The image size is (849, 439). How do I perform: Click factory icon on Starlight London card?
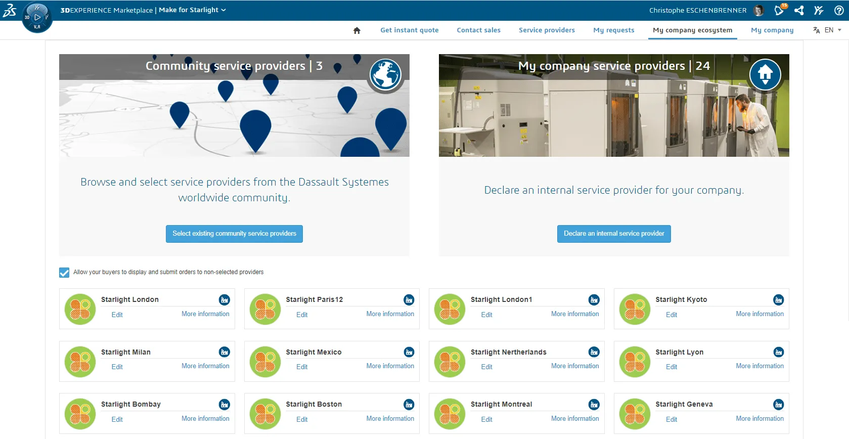225,300
